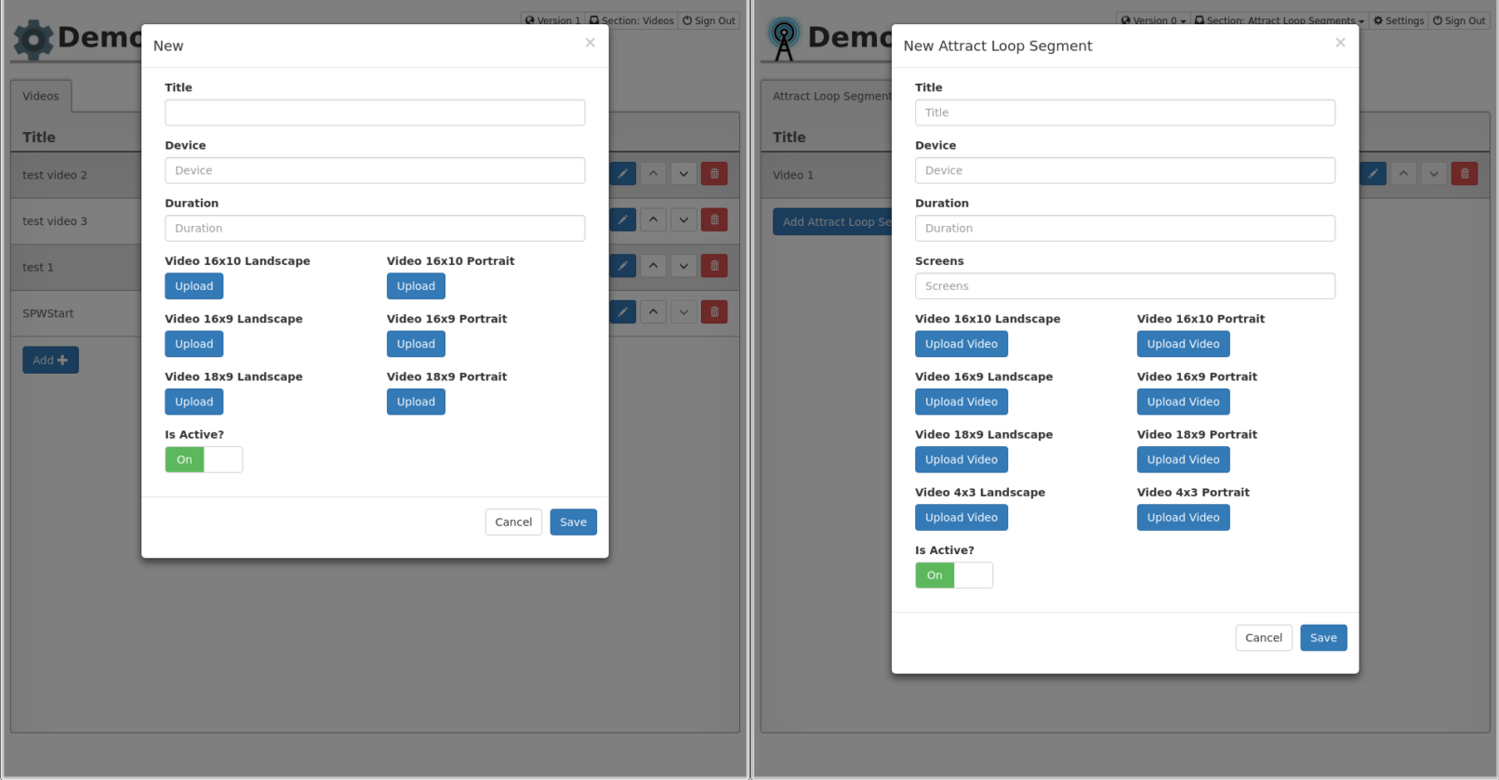Viewport: 1499px width, 780px height.
Task: Click Save in New Attract Loop Segment dialog
Action: tap(1323, 638)
